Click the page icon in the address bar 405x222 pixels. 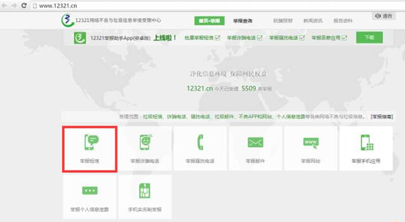point(35,6)
